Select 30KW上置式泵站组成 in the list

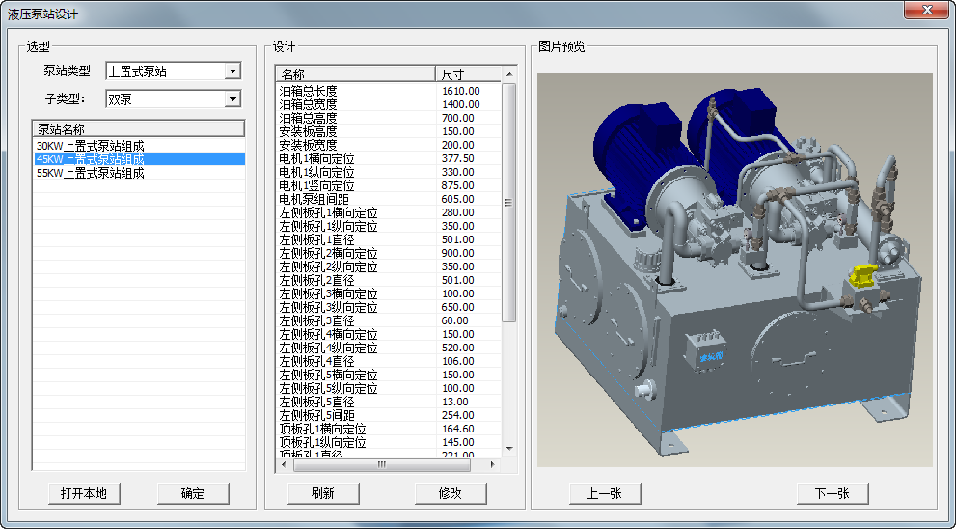(90, 146)
